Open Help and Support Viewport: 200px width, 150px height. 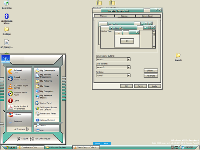[x=46, y=120]
